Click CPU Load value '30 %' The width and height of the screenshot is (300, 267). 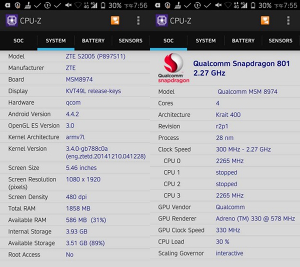(x=222, y=241)
